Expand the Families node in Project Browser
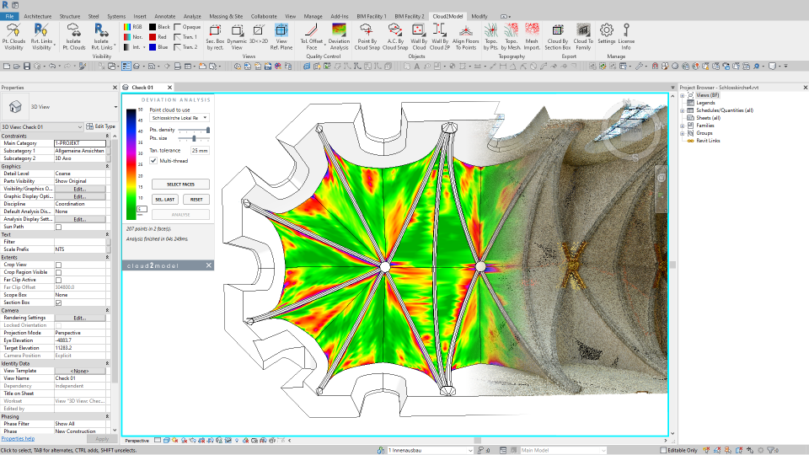Image resolution: width=809 pixels, height=455 pixels. [683, 126]
